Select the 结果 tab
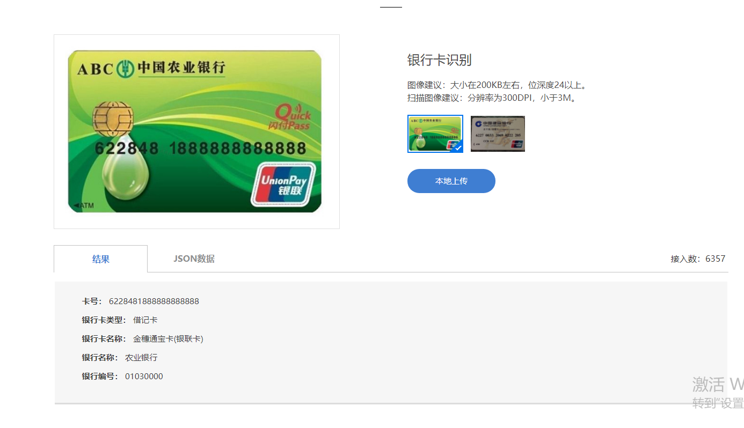 (101, 259)
